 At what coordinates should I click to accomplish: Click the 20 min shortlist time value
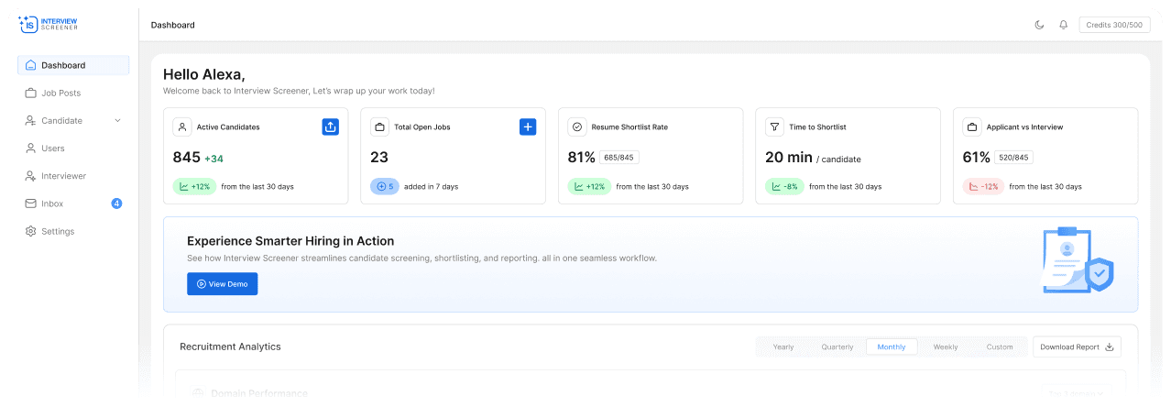coord(789,158)
